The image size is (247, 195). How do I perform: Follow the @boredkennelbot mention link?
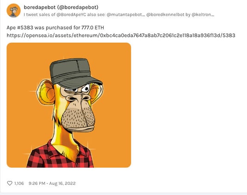tap(165, 15)
